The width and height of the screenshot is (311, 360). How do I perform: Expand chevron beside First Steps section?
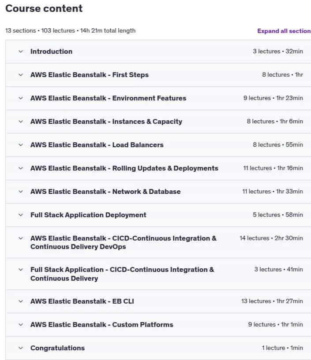pos(21,75)
